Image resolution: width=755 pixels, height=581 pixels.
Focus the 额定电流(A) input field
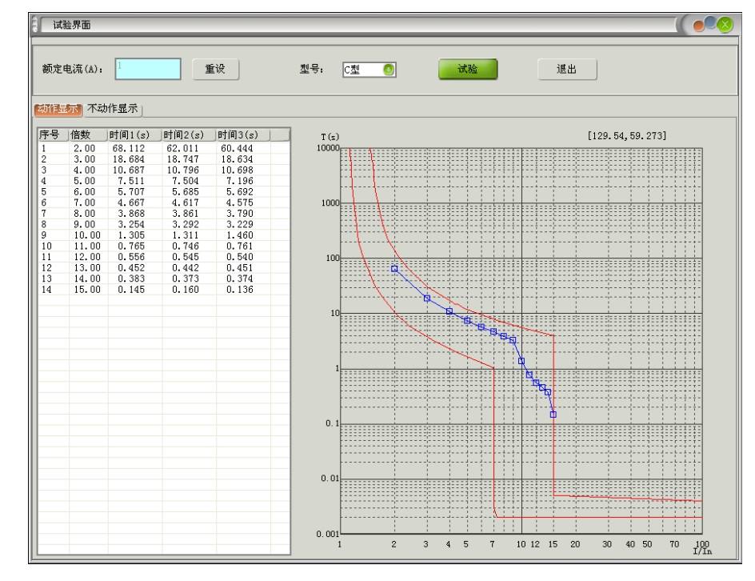[148, 70]
